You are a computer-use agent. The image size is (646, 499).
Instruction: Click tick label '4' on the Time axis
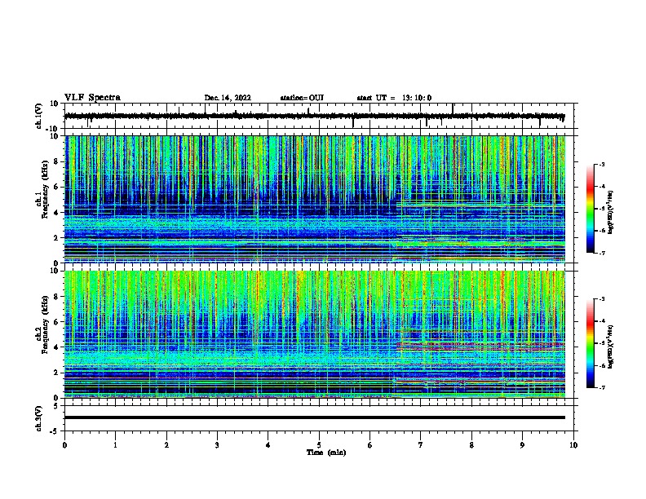coord(268,445)
